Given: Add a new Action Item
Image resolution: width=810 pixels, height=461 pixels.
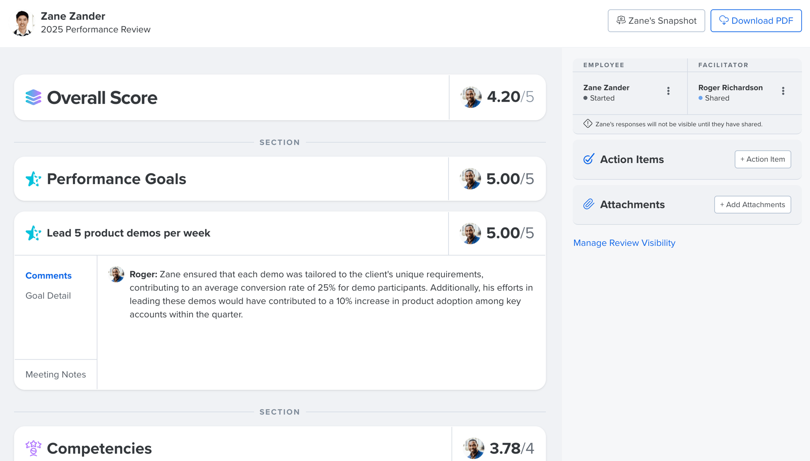Looking at the screenshot, I should (x=762, y=159).
